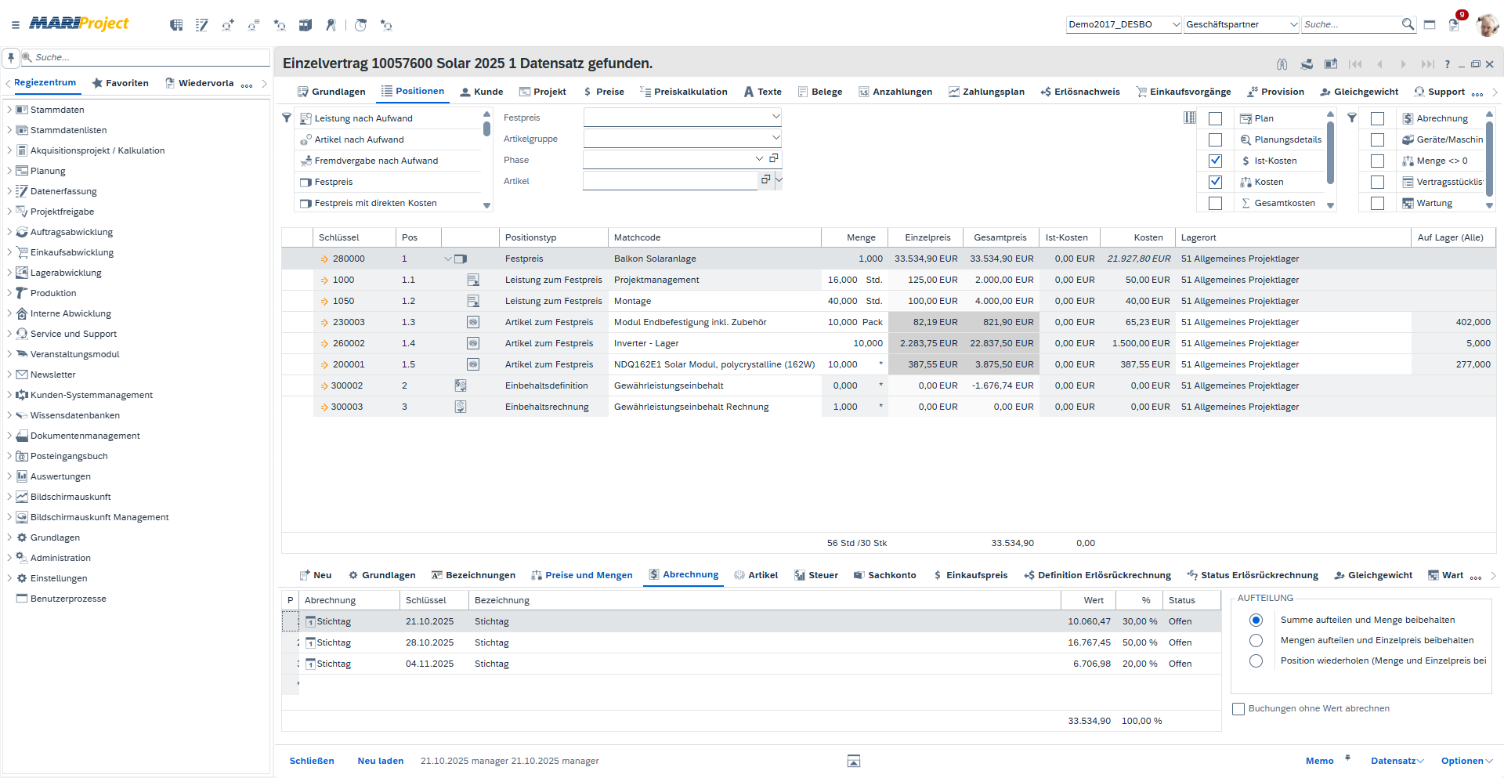Click the filter funnel icon beside position types
Image resolution: width=1504 pixels, height=778 pixels.
[287, 118]
